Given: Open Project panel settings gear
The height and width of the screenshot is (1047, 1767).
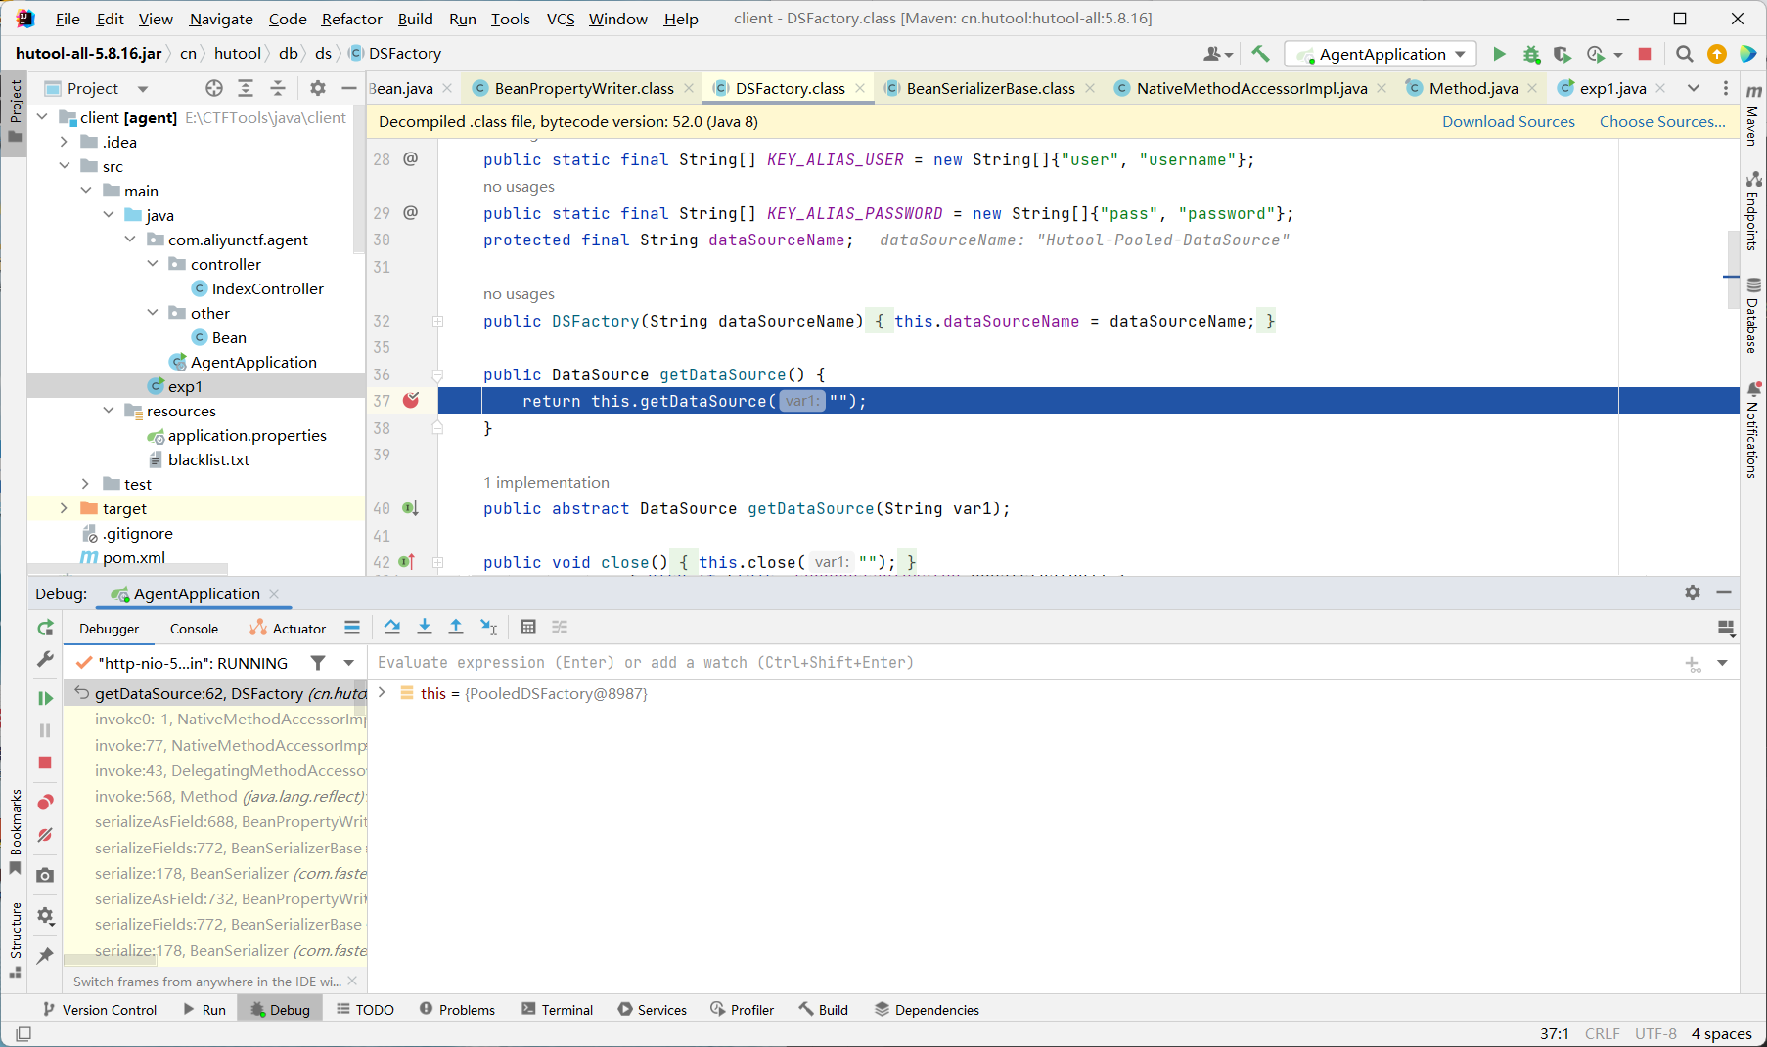Looking at the screenshot, I should [x=318, y=88].
